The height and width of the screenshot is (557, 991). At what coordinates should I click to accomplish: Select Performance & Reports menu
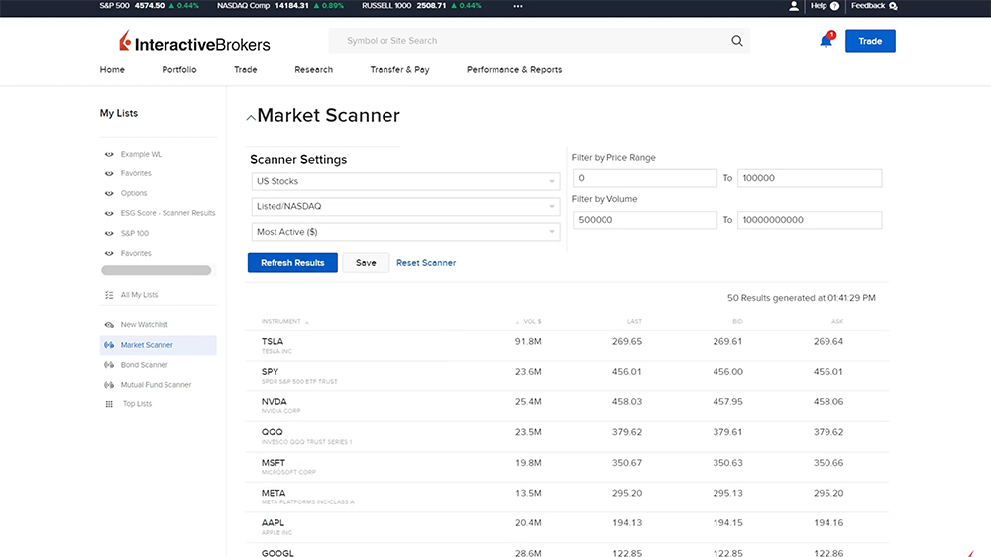click(514, 70)
